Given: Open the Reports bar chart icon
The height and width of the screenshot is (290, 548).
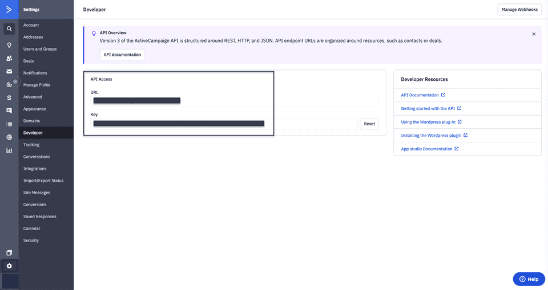Looking at the screenshot, I should pos(9,150).
